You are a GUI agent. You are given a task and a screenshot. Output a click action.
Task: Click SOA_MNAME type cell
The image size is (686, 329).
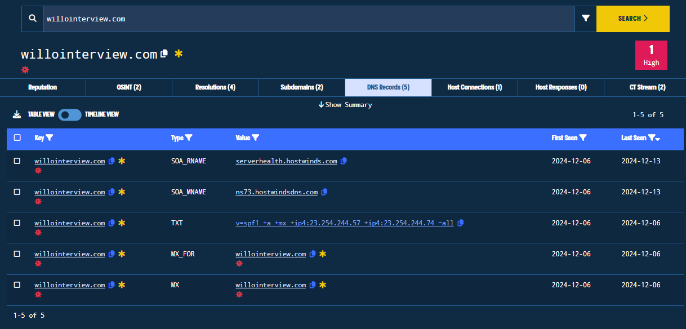tap(189, 192)
